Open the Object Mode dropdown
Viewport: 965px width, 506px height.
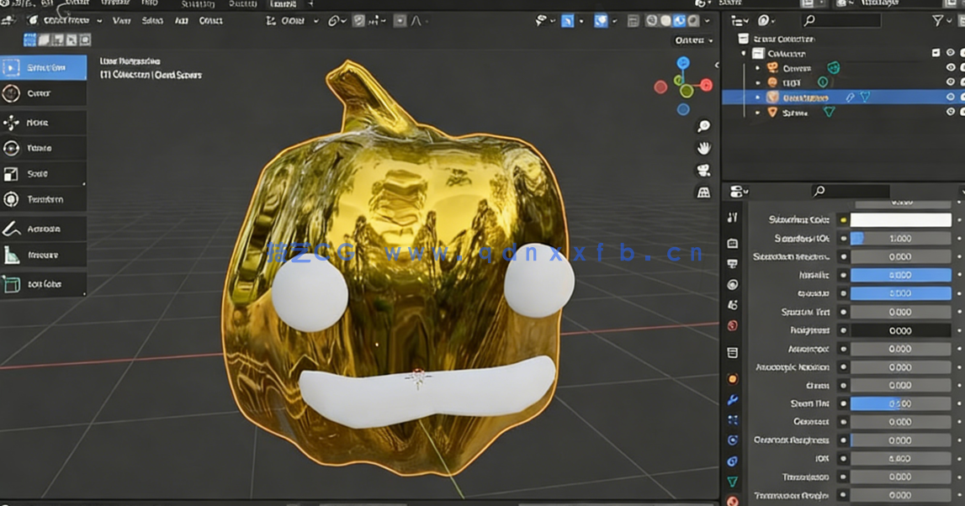coord(67,21)
